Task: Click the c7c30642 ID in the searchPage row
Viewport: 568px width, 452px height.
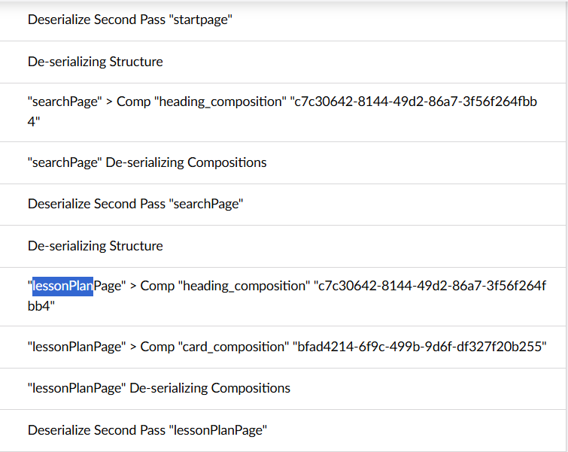Action: pos(414,102)
